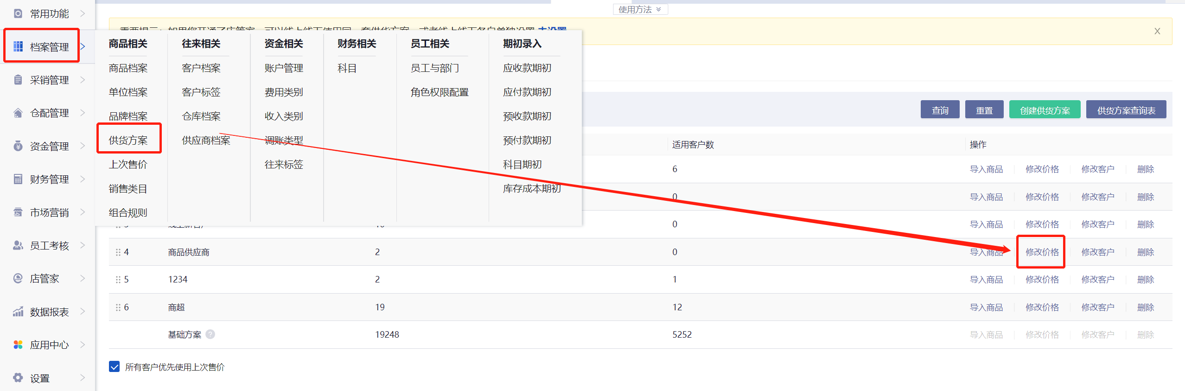Expand the 使用方法 dropdown
1185x391 pixels.
coord(640,9)
